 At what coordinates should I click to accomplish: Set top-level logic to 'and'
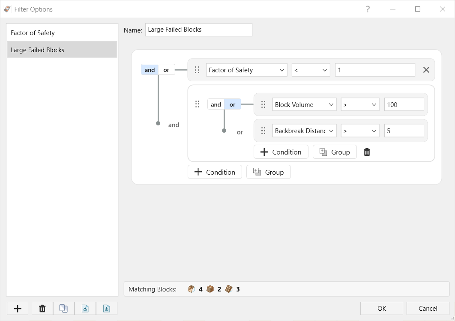150,70
